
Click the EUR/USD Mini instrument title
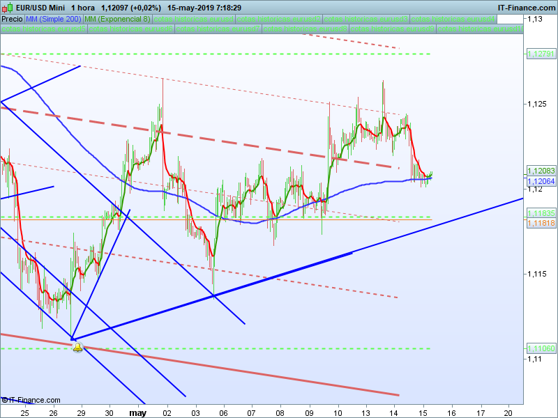coord(40,8)
